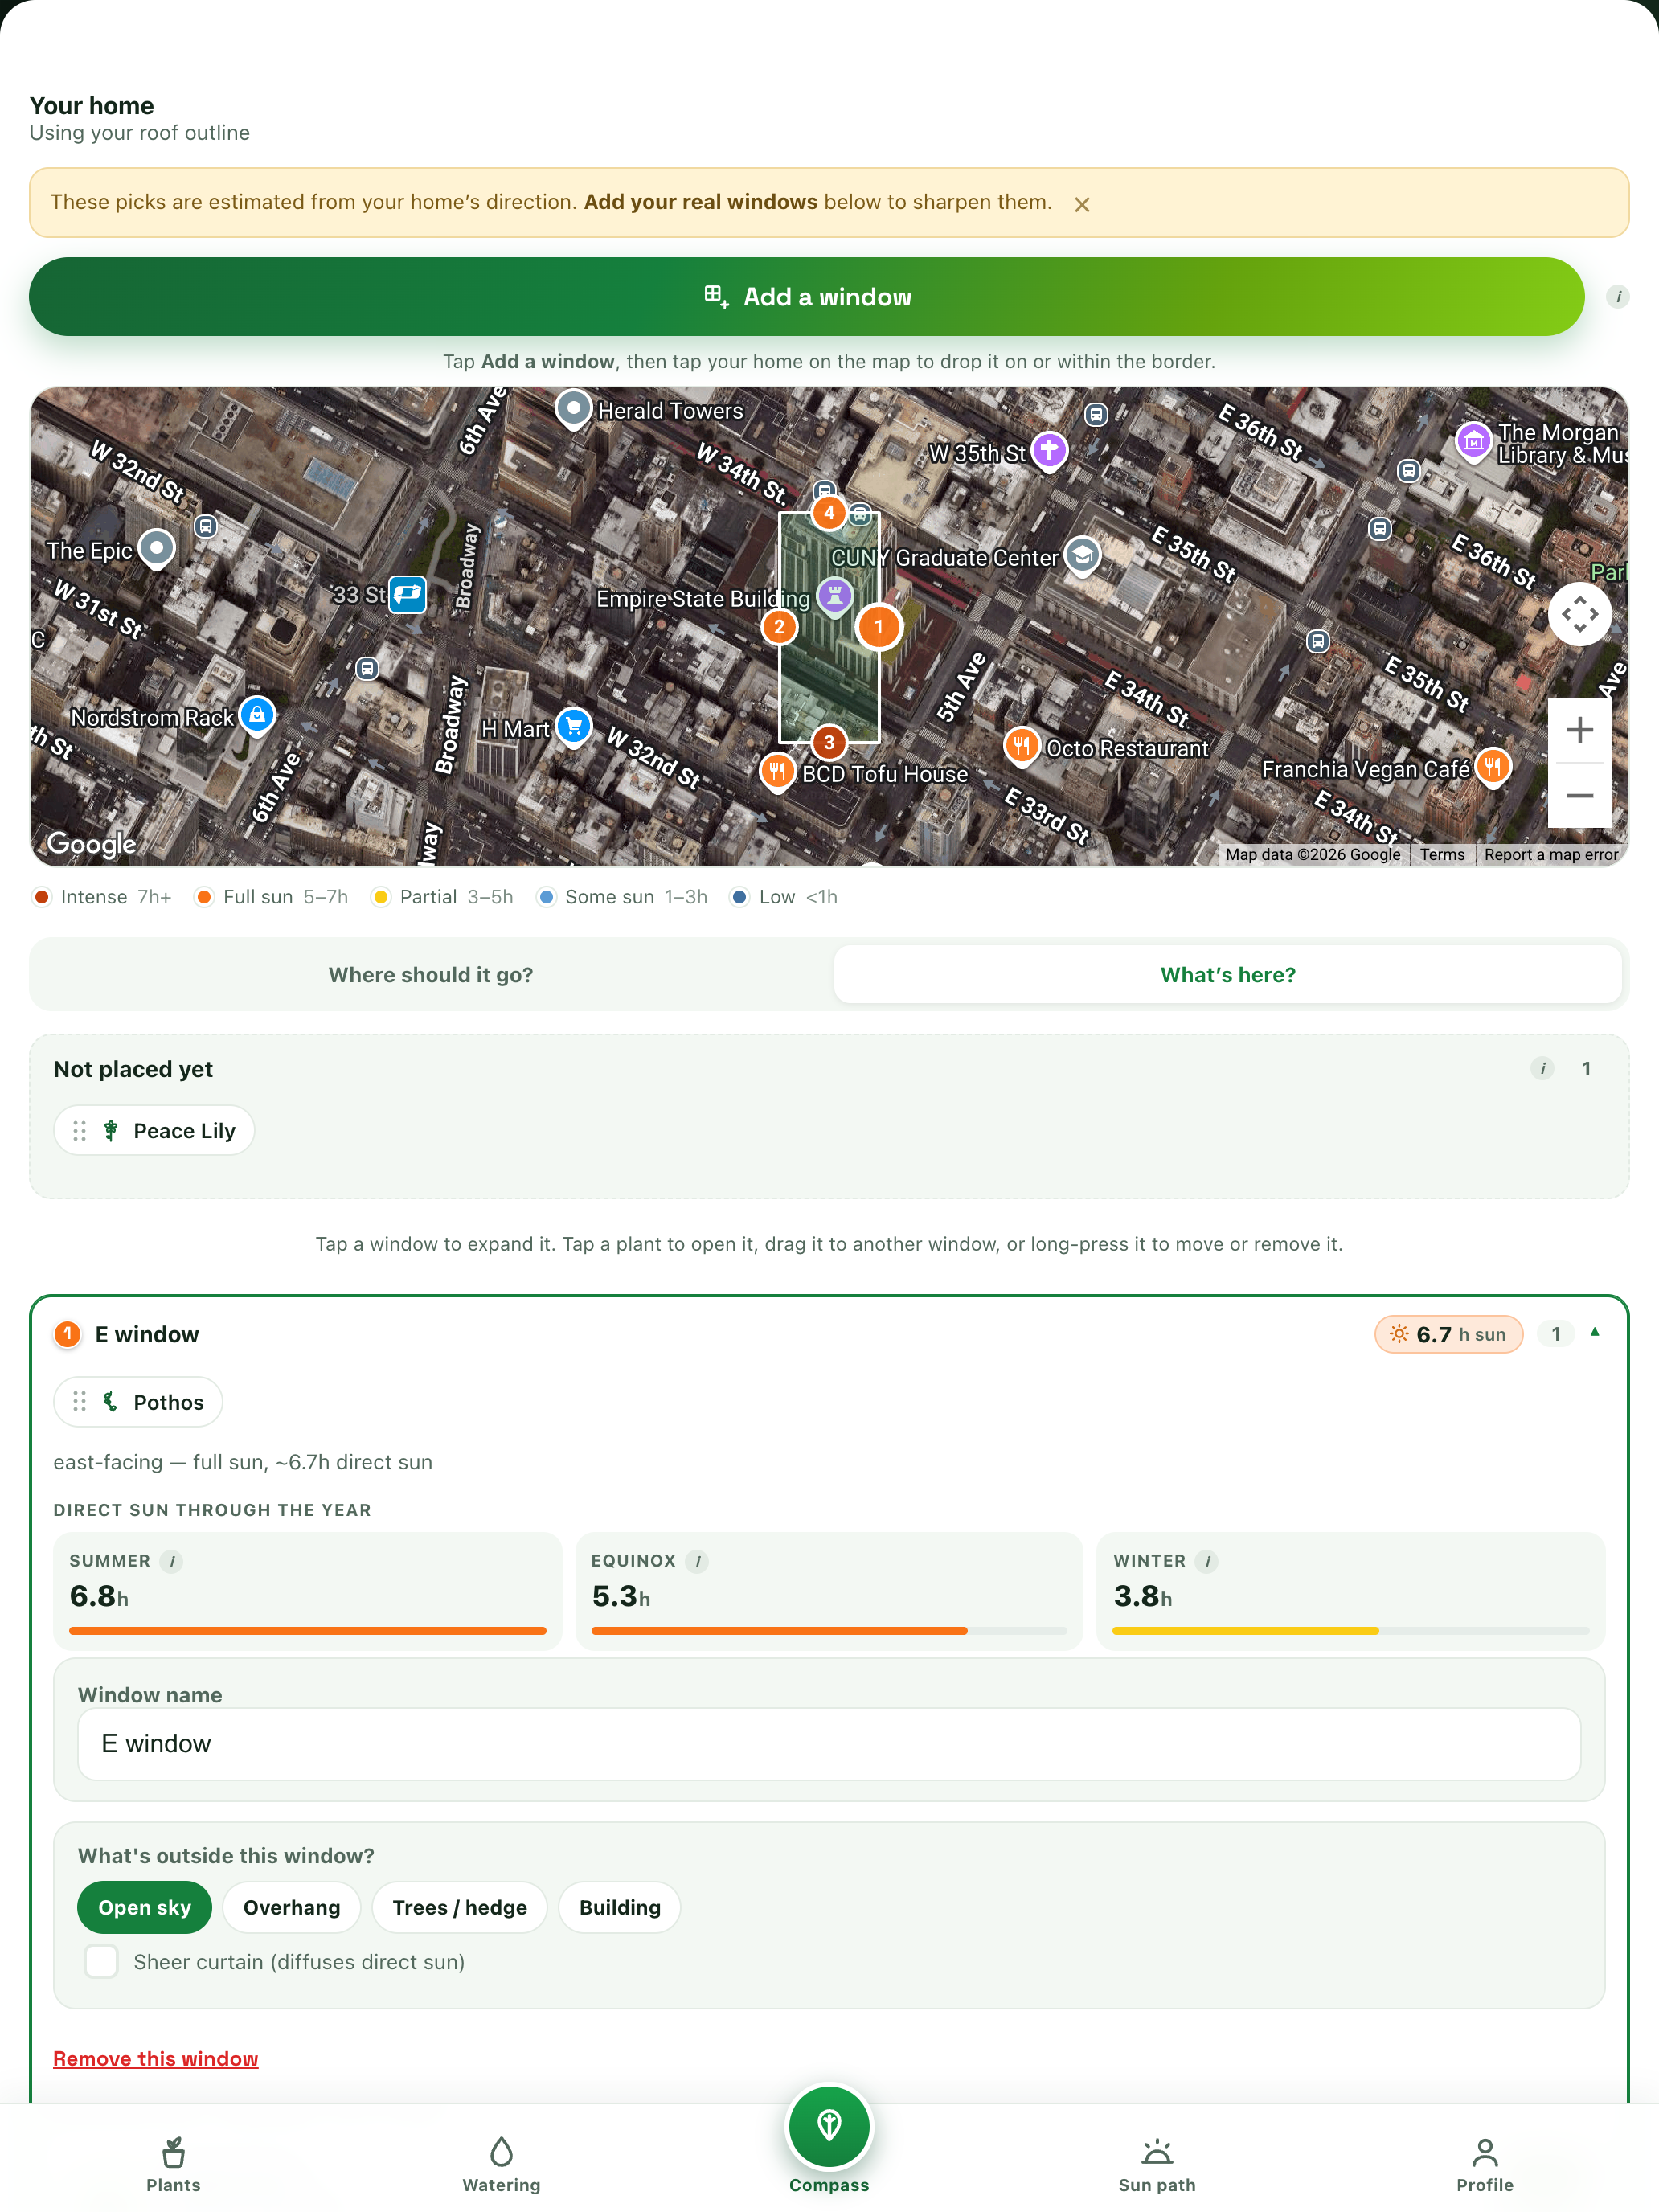
Task: Go to the Profile tab
Action: point(1485,2165)
